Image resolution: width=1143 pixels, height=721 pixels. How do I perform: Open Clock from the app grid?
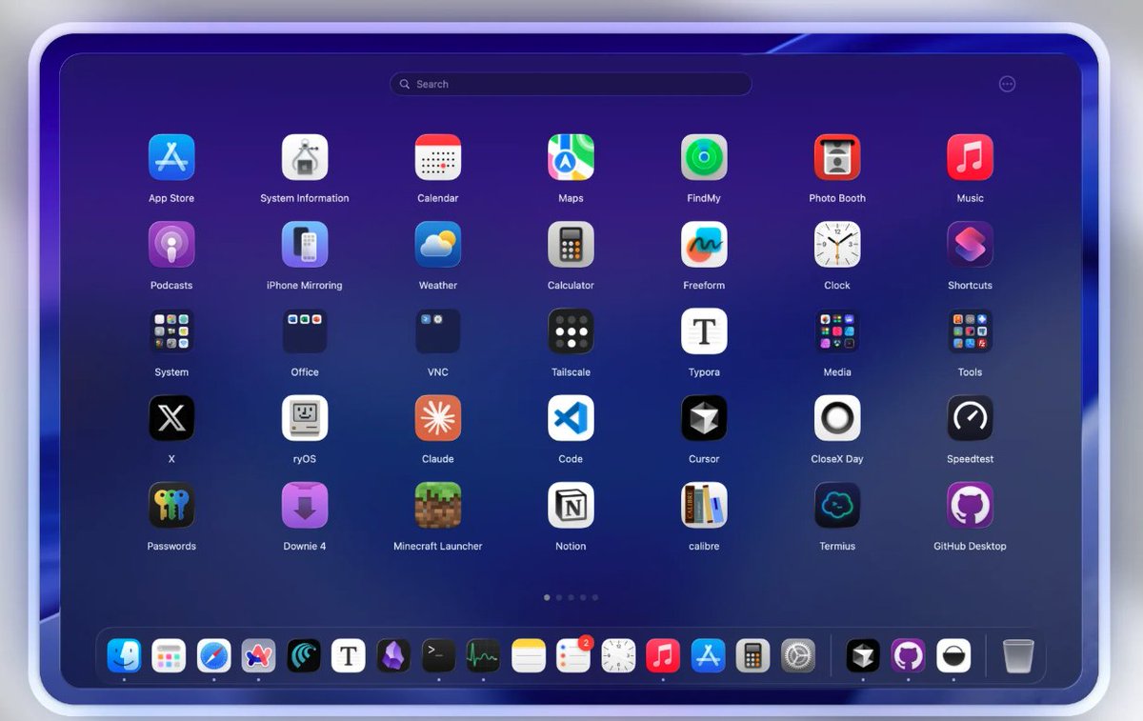point(837,245)
